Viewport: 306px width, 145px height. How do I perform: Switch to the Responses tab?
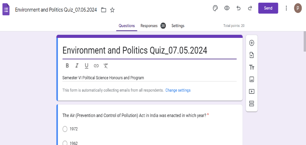149,26
